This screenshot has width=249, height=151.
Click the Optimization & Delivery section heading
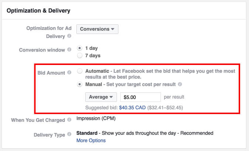[x=38, y=11]
